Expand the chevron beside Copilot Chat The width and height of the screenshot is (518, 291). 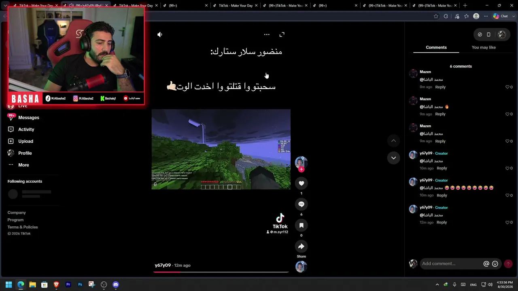click(x=513, y=16)
